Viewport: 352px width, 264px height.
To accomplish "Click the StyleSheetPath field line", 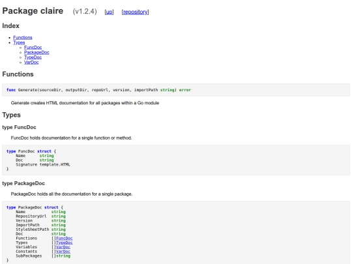I will click(40, 229).
